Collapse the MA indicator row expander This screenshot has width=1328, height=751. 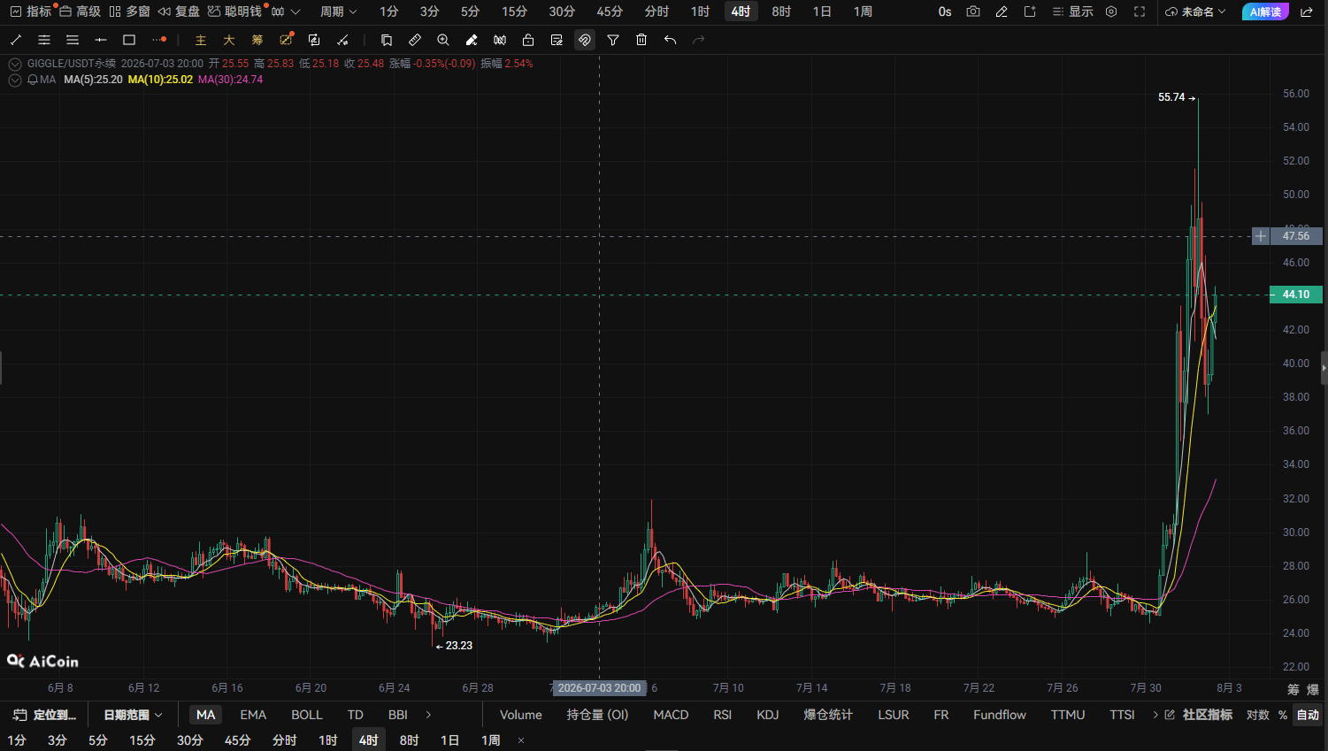(15, 80)
